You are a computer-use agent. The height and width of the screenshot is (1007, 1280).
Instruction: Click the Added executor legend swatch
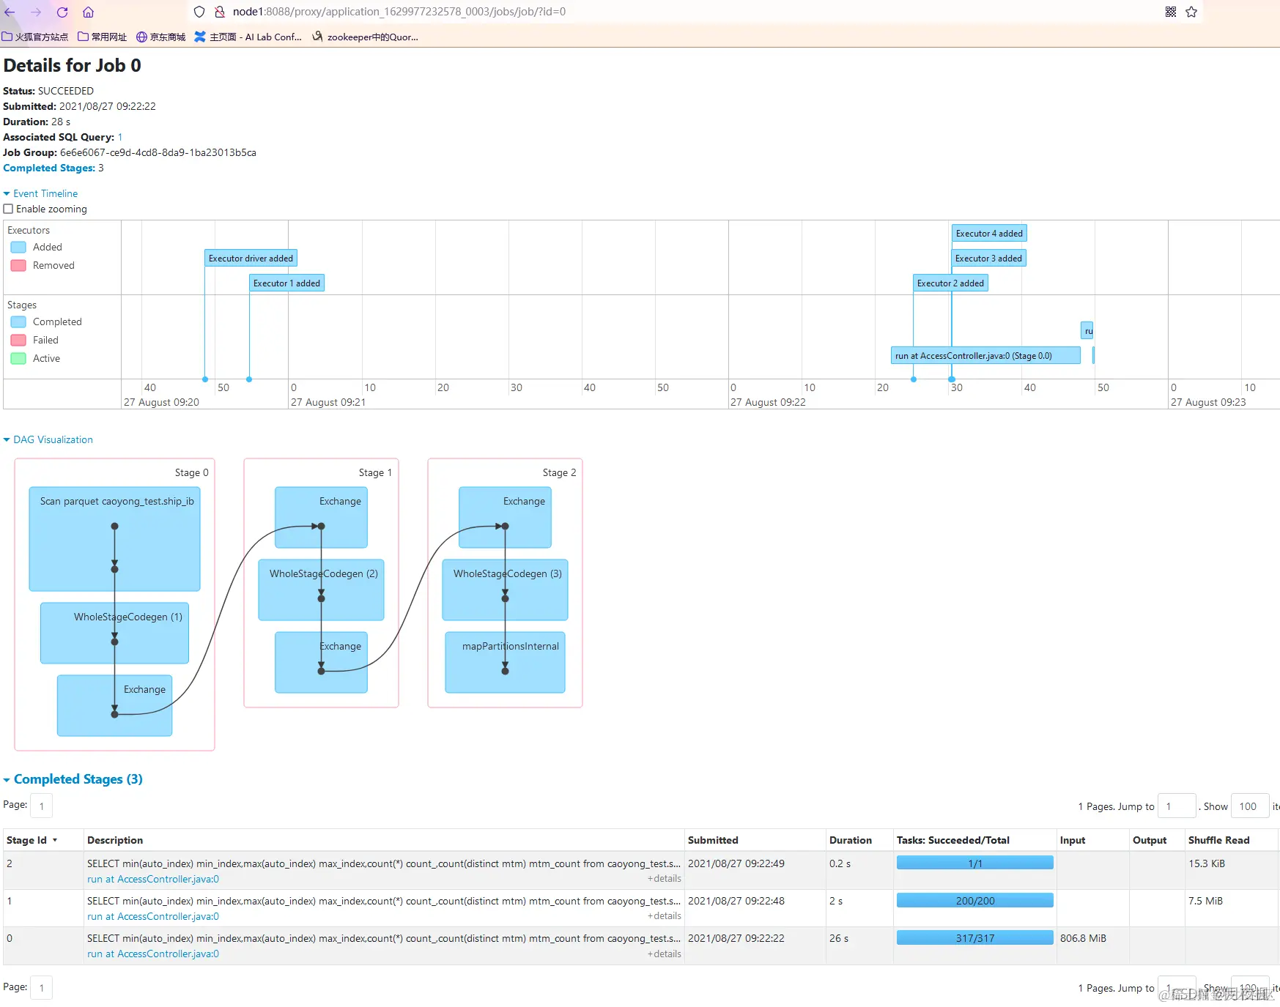tap(18, 247)
